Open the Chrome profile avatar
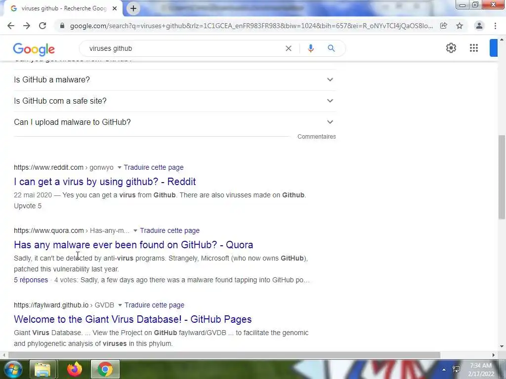The height and width of the screenshot is (379, 506). [479, 26]
